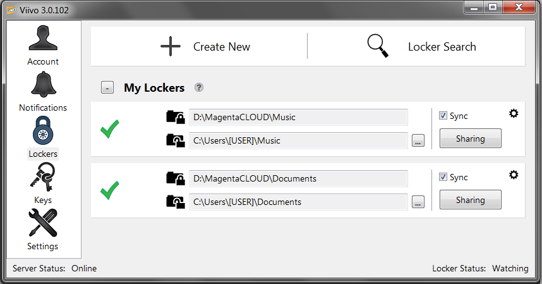Click the help question mark beside My Lockers

199,88
